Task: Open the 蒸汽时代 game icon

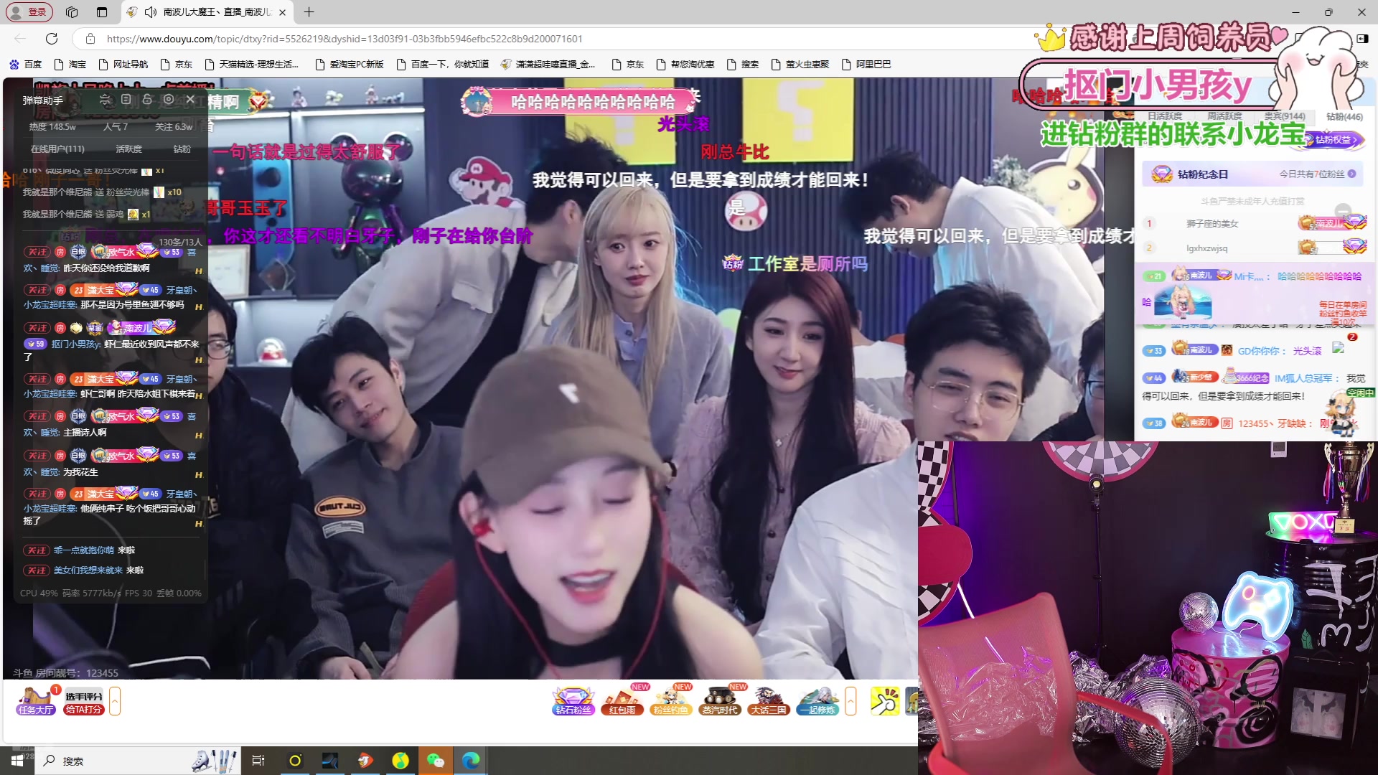Action: tap(720, 700)
